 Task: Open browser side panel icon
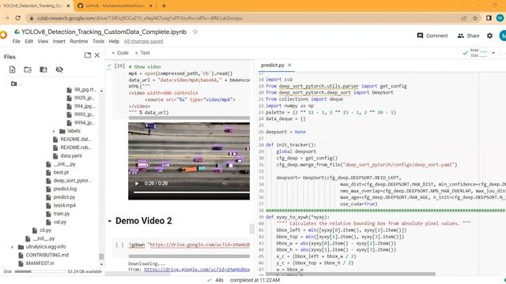point(489,18)
